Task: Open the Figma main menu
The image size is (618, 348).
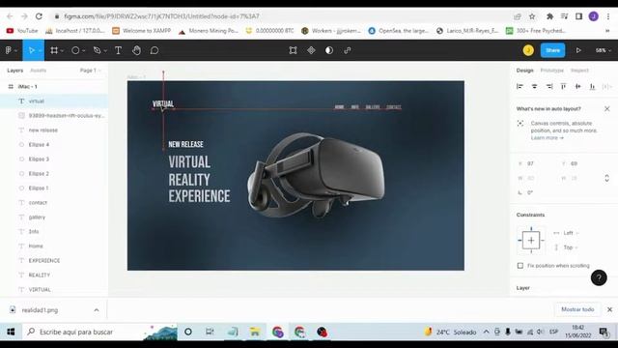Action: point(9,50)
